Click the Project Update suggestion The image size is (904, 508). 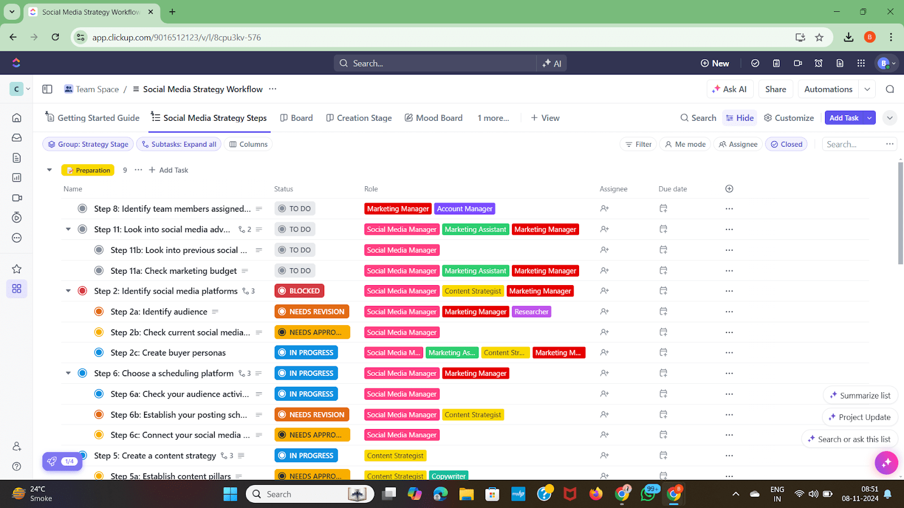point(859,417)
